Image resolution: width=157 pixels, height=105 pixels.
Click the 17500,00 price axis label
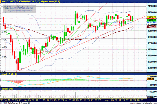(152, 56)
